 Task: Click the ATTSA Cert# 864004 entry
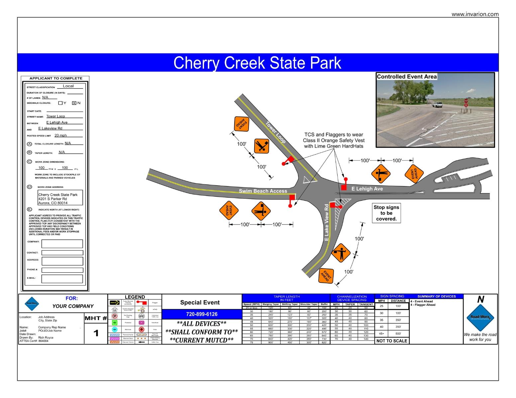tap(34, 341)
